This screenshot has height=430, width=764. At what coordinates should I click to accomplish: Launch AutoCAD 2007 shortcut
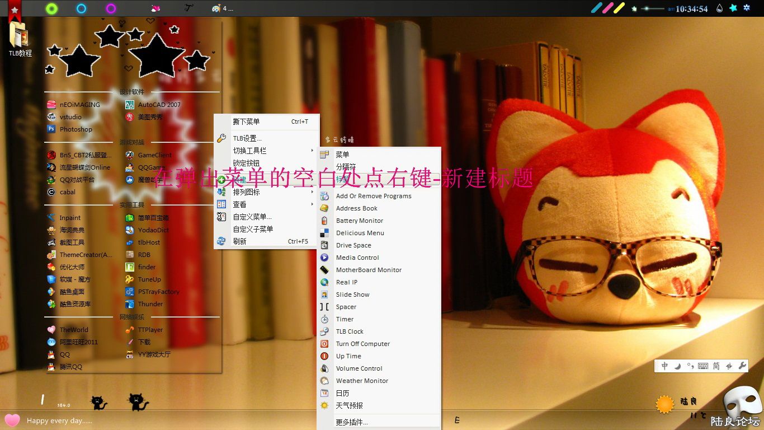[159, 105]
